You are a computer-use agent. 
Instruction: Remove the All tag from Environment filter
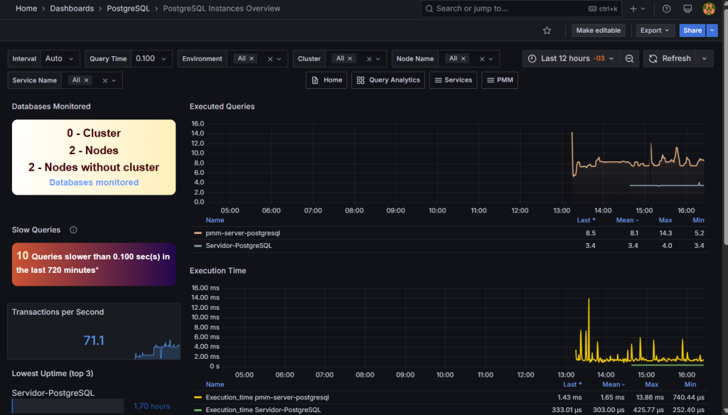252,59
